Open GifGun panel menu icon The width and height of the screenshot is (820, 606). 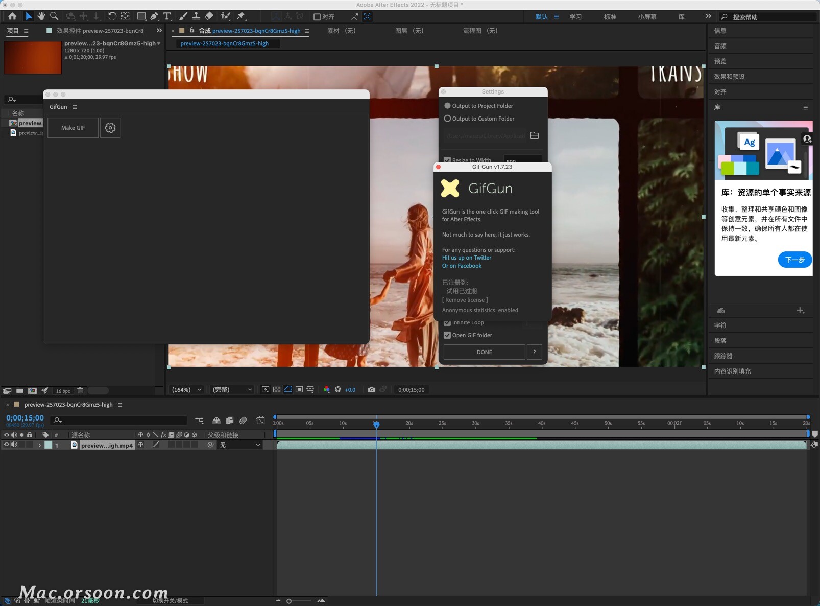tap(75, 107)
